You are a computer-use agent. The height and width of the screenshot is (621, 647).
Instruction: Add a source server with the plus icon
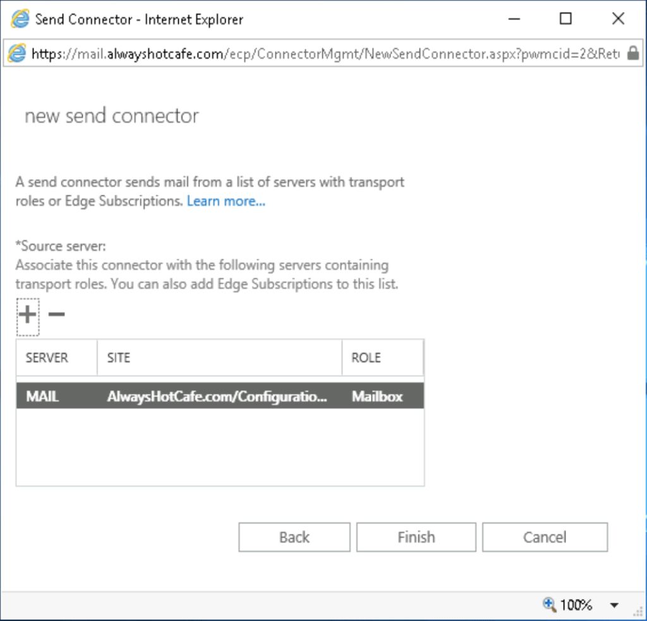28,315
